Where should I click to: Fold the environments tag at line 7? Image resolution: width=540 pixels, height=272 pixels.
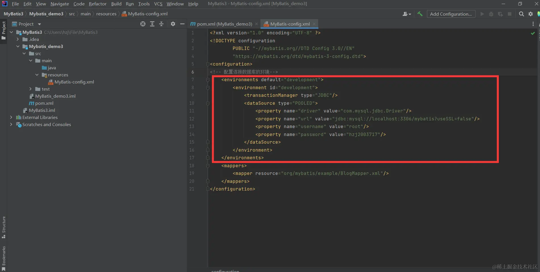coord(208,80)
